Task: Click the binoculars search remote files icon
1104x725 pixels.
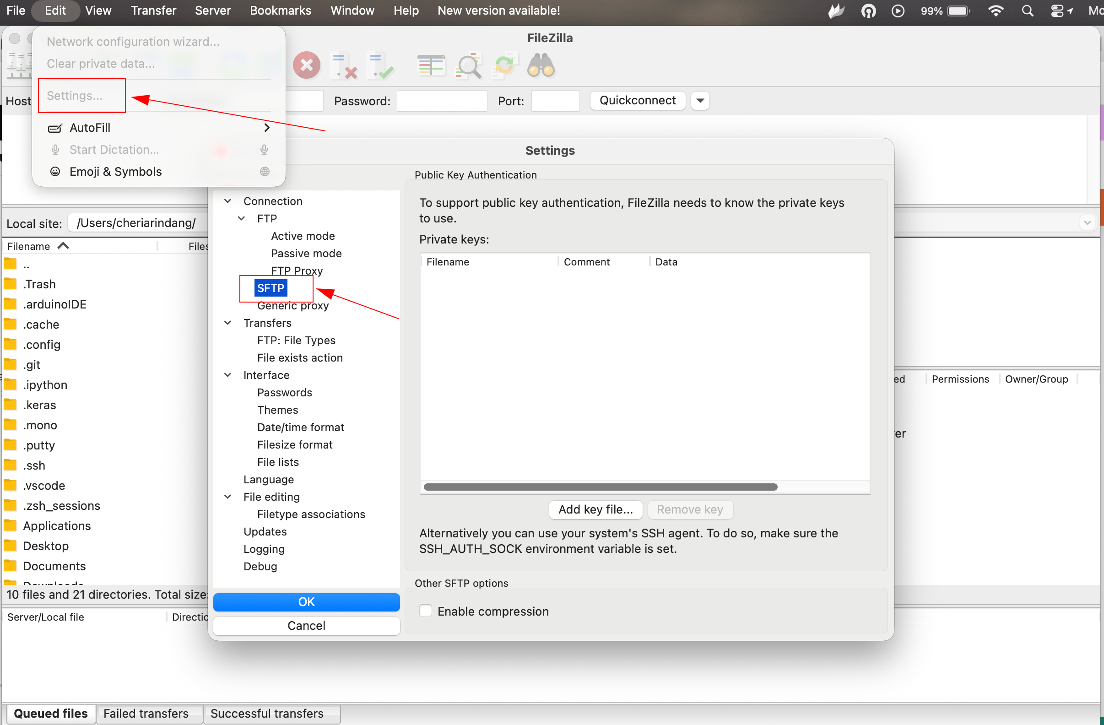Action: tap(541, 65)
